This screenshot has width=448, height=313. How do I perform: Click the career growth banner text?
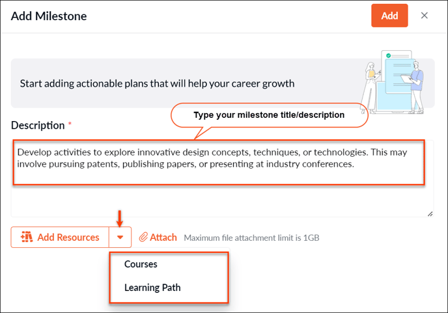(x=157, y=83)
